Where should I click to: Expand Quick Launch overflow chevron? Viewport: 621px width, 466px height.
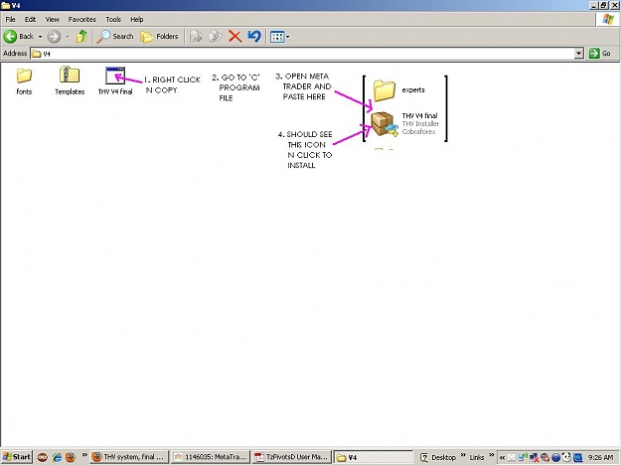point(84,455)
